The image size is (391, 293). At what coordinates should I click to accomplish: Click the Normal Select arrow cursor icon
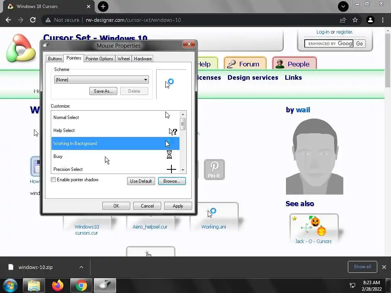(x=168, y=115)
